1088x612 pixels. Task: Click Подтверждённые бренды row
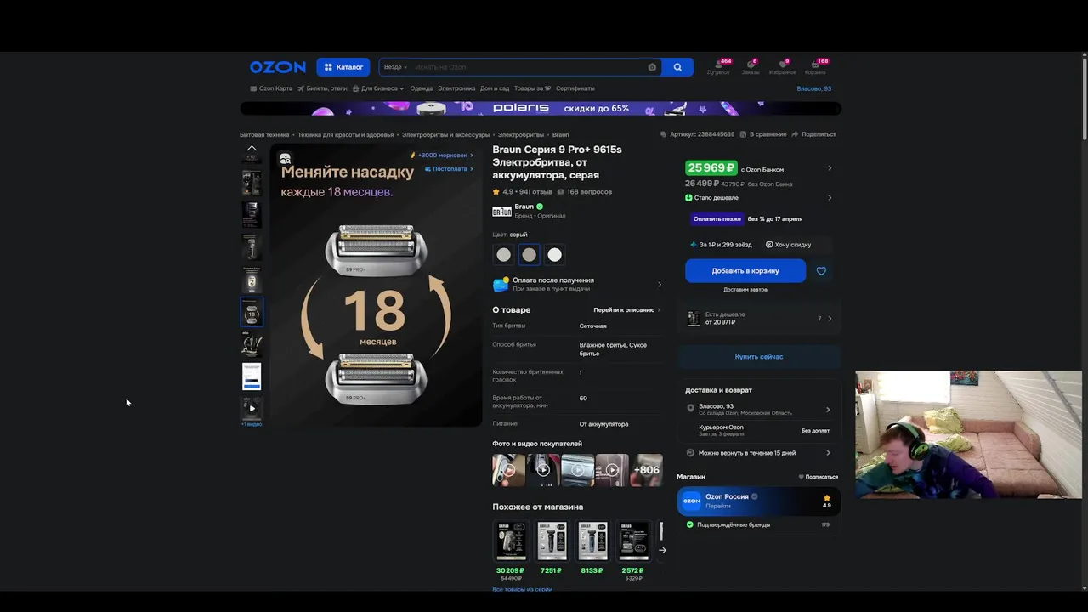pos(759,525)
